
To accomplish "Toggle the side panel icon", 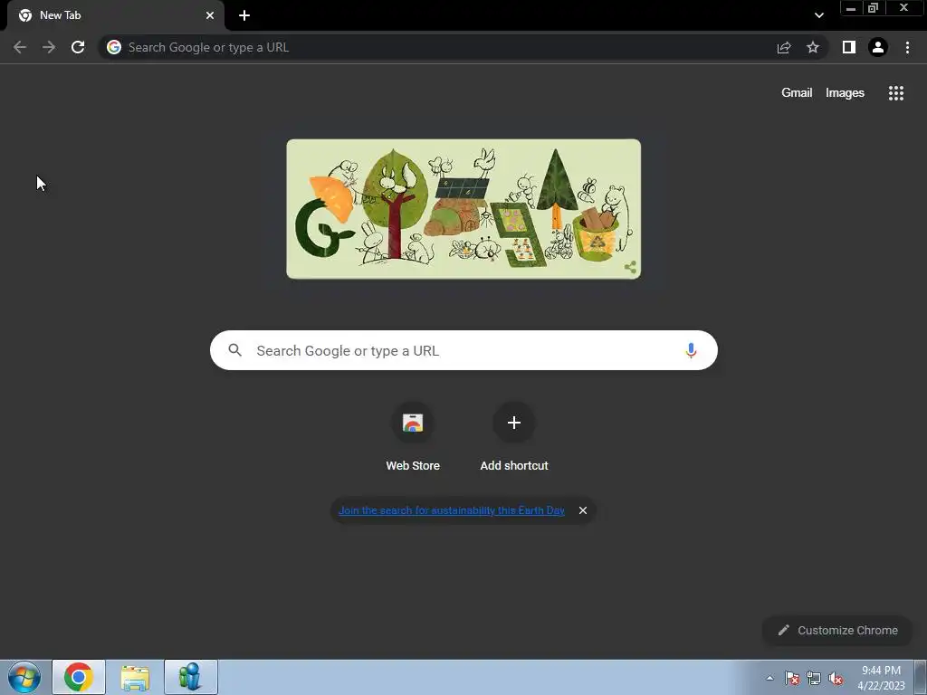I will tap(849, 47).
